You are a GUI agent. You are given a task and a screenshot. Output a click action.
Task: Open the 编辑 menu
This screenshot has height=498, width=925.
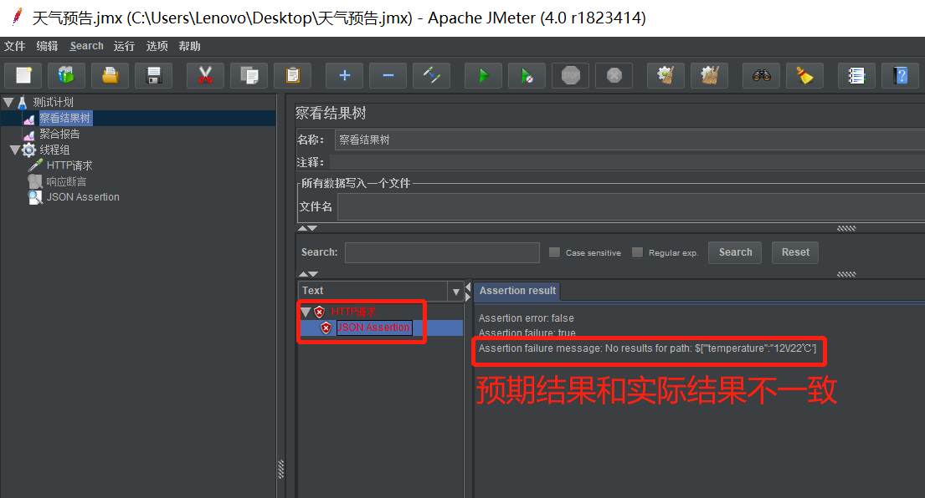pyautogui.click(x=47, y=46)
